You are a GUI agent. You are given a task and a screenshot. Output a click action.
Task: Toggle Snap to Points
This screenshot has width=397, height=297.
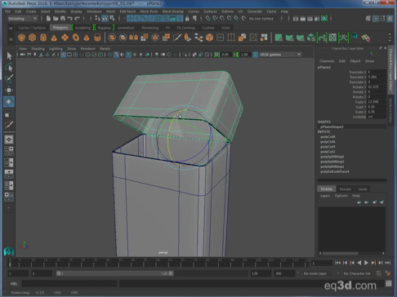pyautogui.click(x=222, y=19)
